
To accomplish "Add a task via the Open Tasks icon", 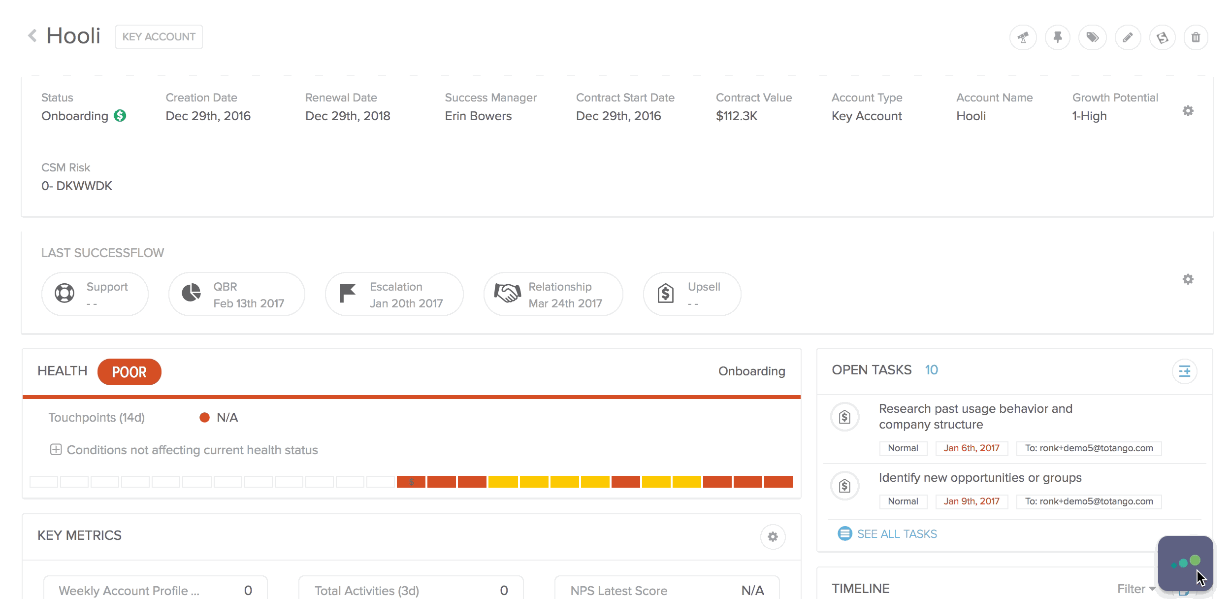I will pyautogui.click(x=1185, y=371).
